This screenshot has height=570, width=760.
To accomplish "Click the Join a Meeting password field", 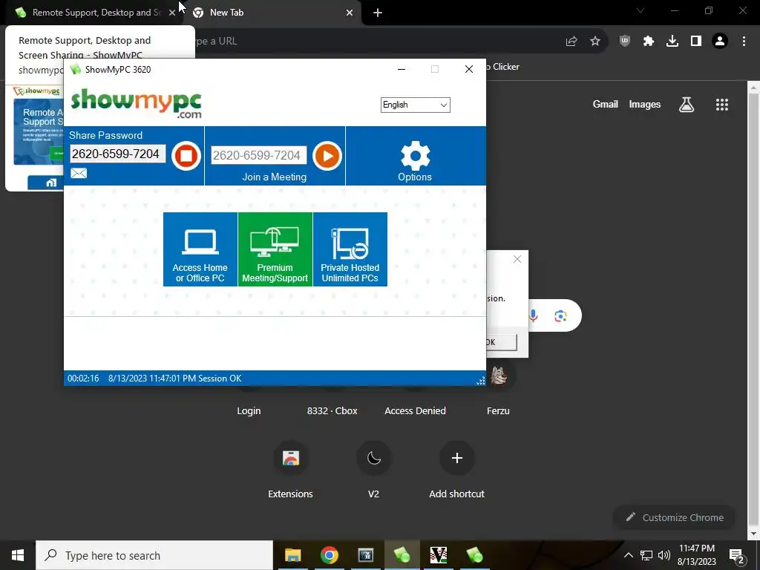I will [259, 155].
